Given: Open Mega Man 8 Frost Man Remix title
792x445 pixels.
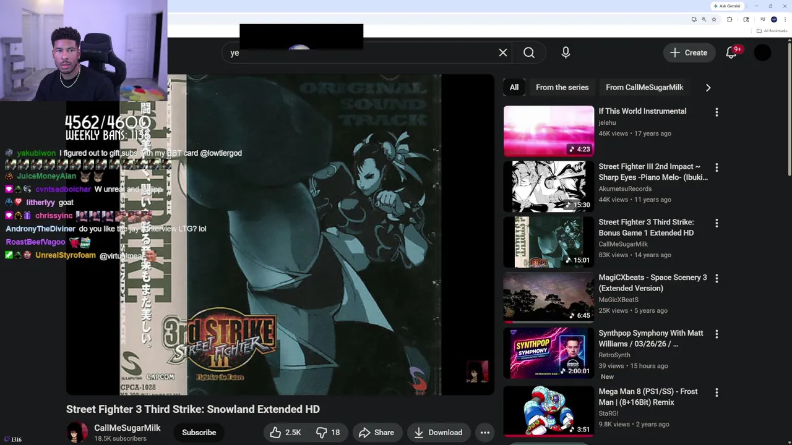Looking at the screenshot, I should [648, 397].
